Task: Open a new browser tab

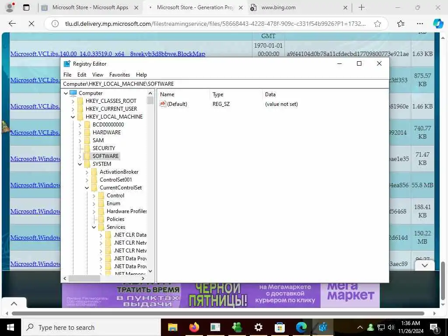Action: [361, 7]
